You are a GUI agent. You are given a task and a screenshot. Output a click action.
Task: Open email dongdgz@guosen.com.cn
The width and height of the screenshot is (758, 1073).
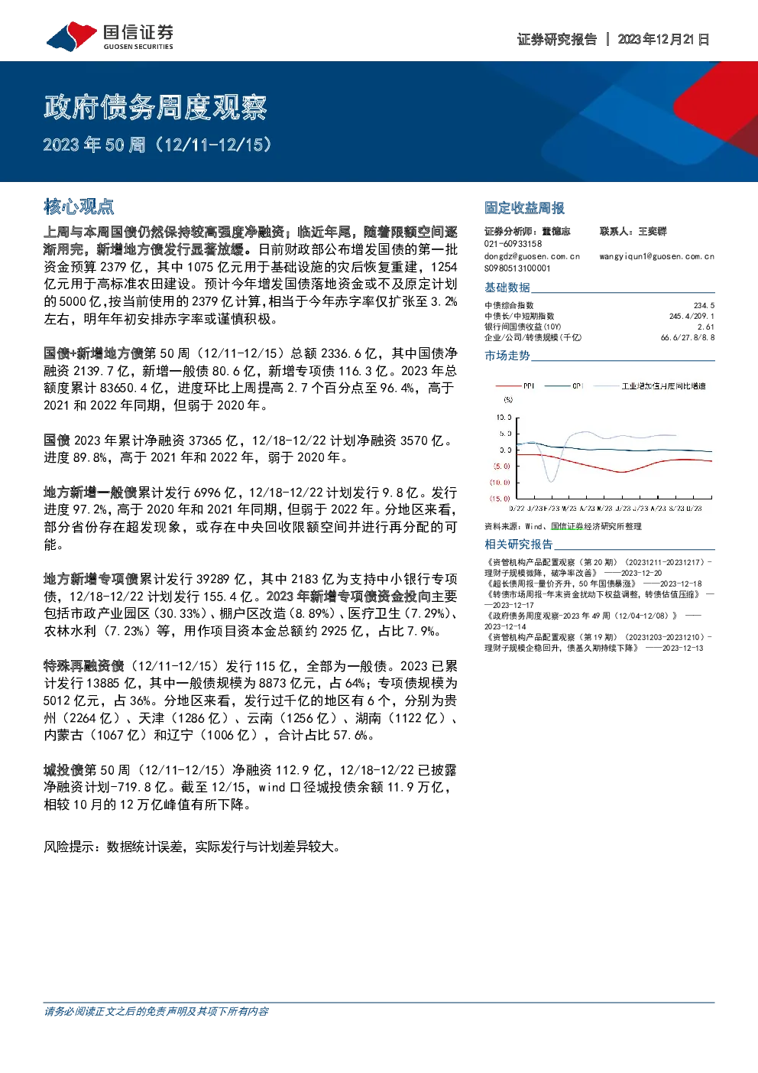[532, 256]
